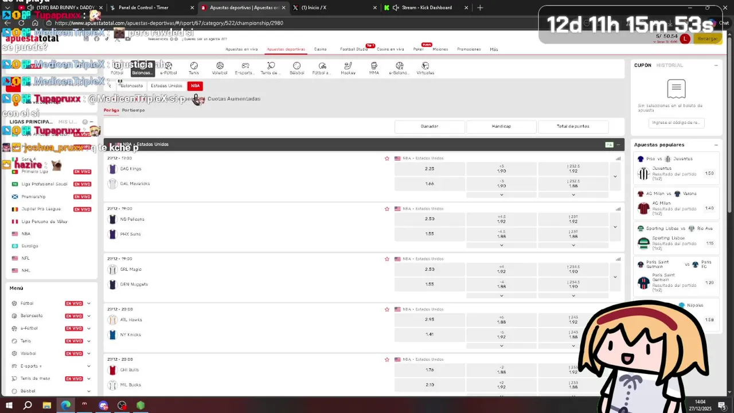Add a new browser tab
This screenshot has height=413, width=734.
click(x=480, y=7)
